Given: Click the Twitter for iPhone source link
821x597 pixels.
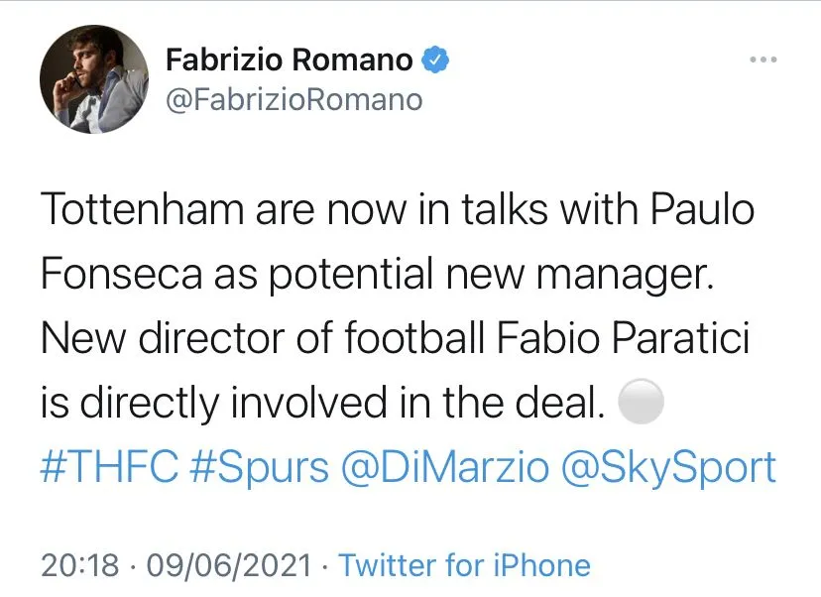Looking at the screenshot, I should pos(464,565).
